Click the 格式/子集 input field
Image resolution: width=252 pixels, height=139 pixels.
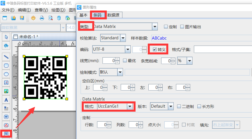[223, 49]
